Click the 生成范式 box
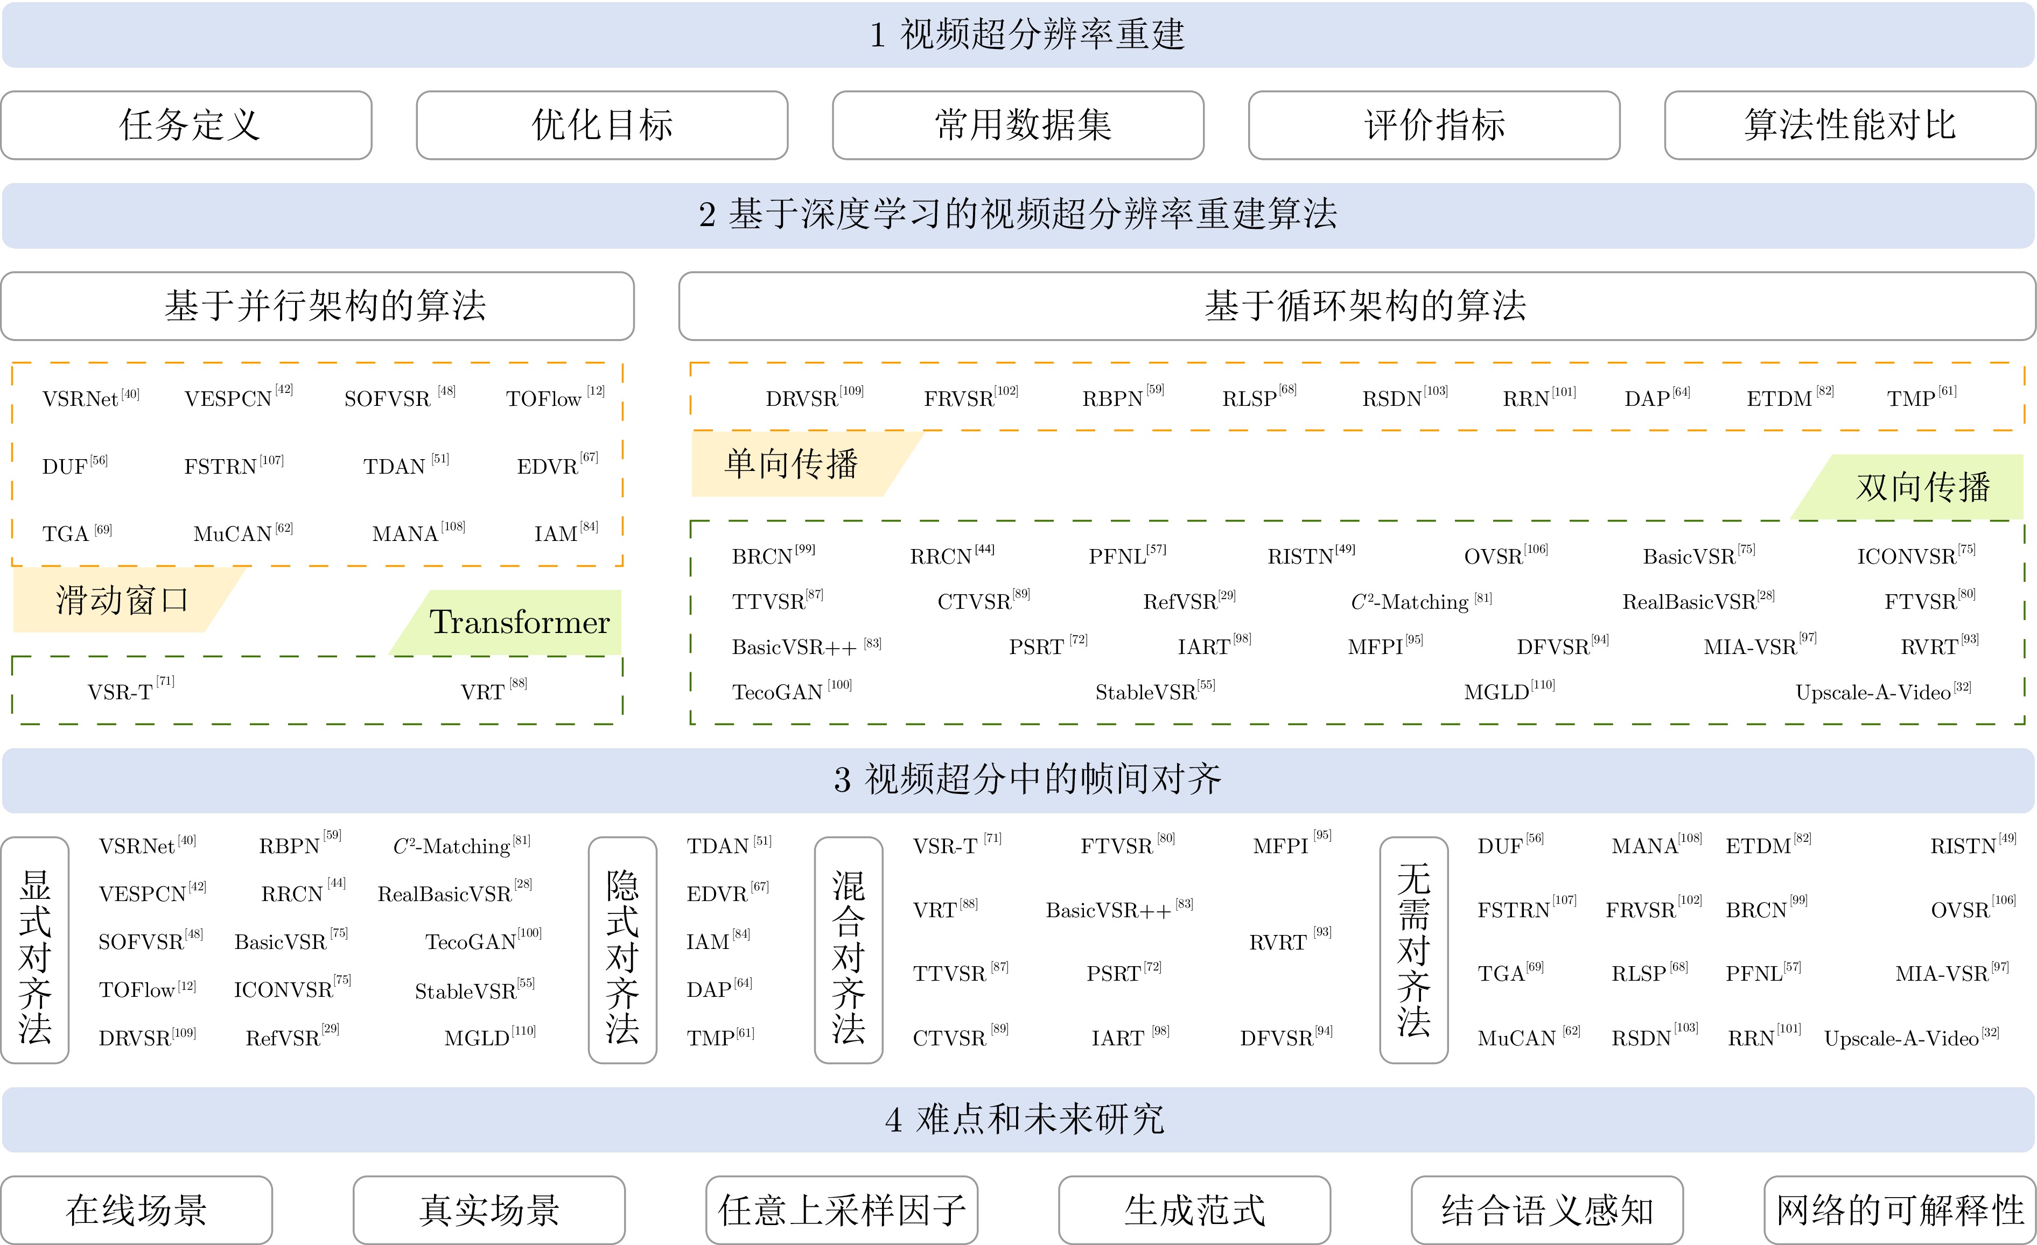Screen dimensions: 2037x1245 click(x=1195, y=1211)
